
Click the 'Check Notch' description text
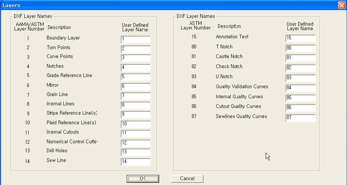pyautogui.click(x=229, y=67)
